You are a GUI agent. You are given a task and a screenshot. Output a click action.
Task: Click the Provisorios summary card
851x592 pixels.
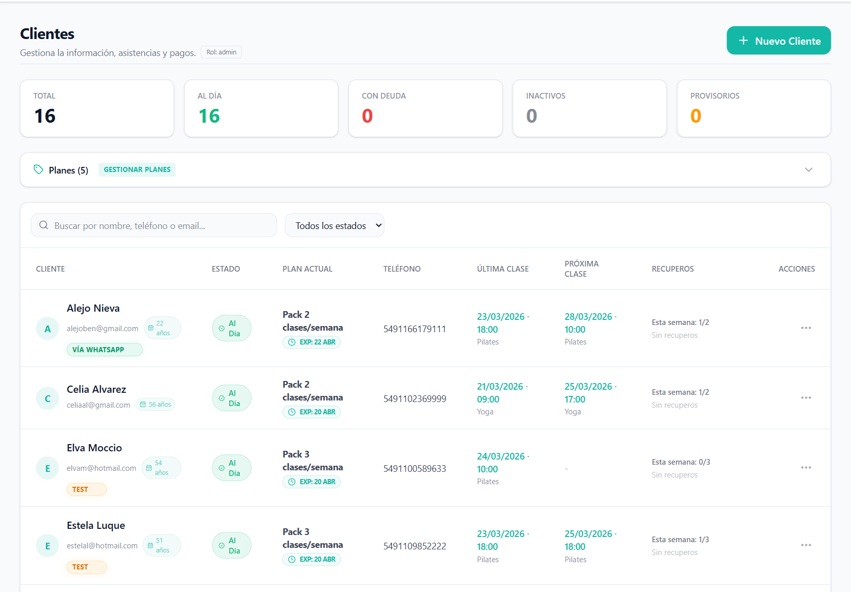[753, 108]
